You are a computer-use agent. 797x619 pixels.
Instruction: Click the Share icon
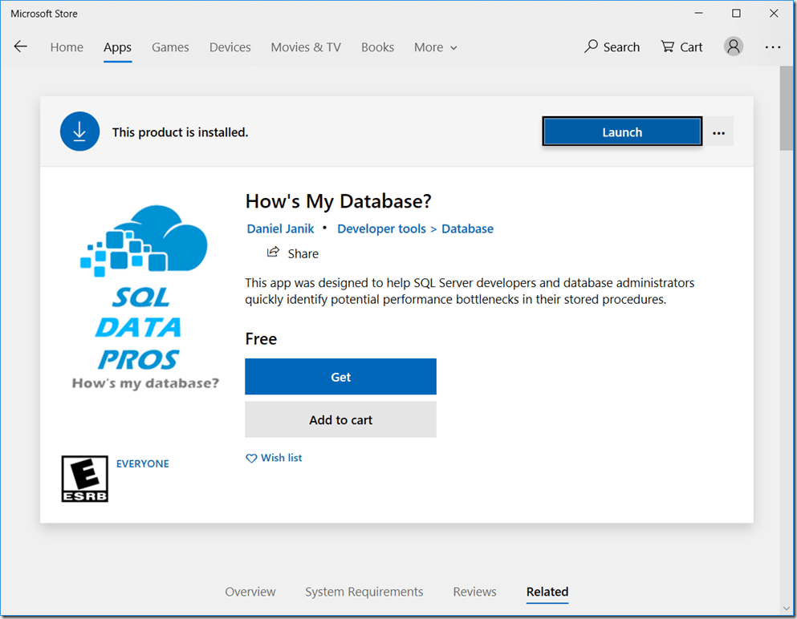tap(273, 253)
